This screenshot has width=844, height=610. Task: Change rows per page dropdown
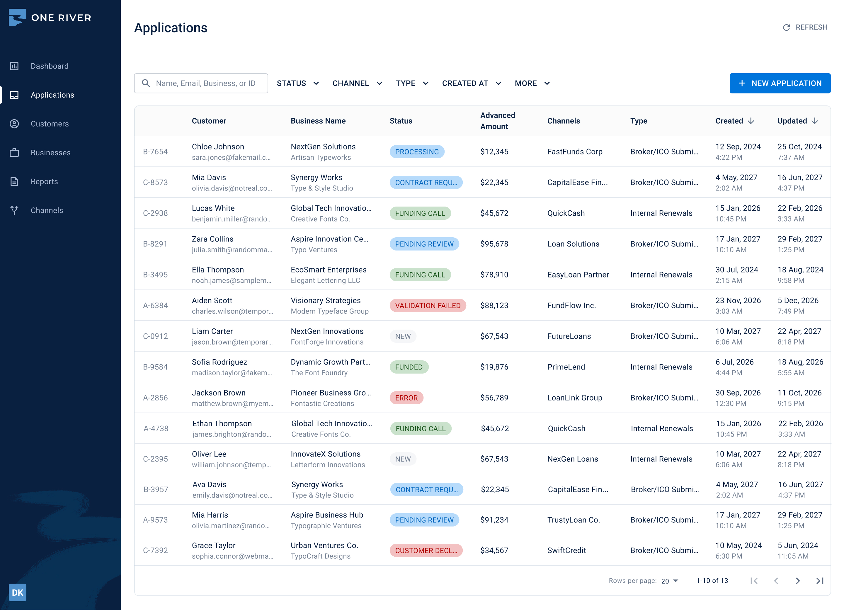pos(670,581)
